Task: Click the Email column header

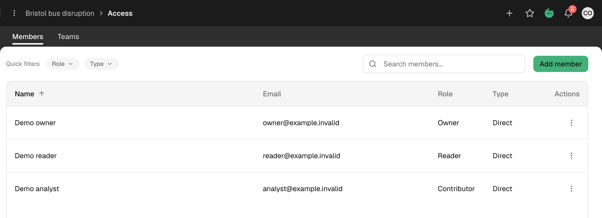Action: coord(272,94)
